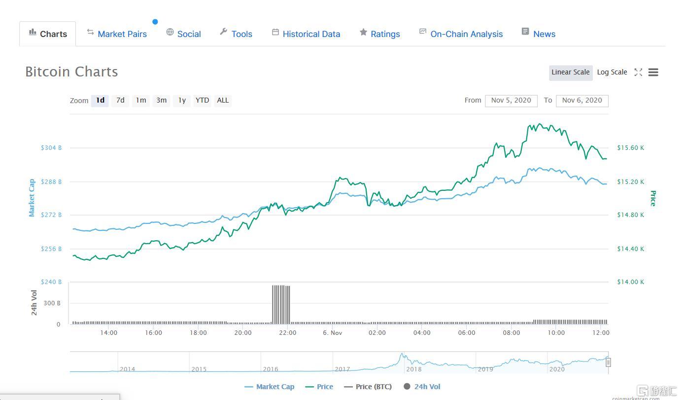Switch chart to Log Scale

click(612, 72)
